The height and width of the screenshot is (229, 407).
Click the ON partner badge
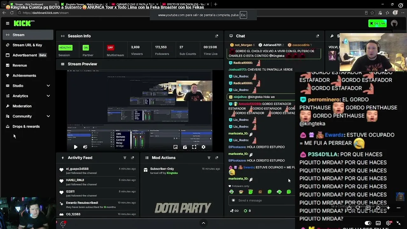(x=86, y=48)
